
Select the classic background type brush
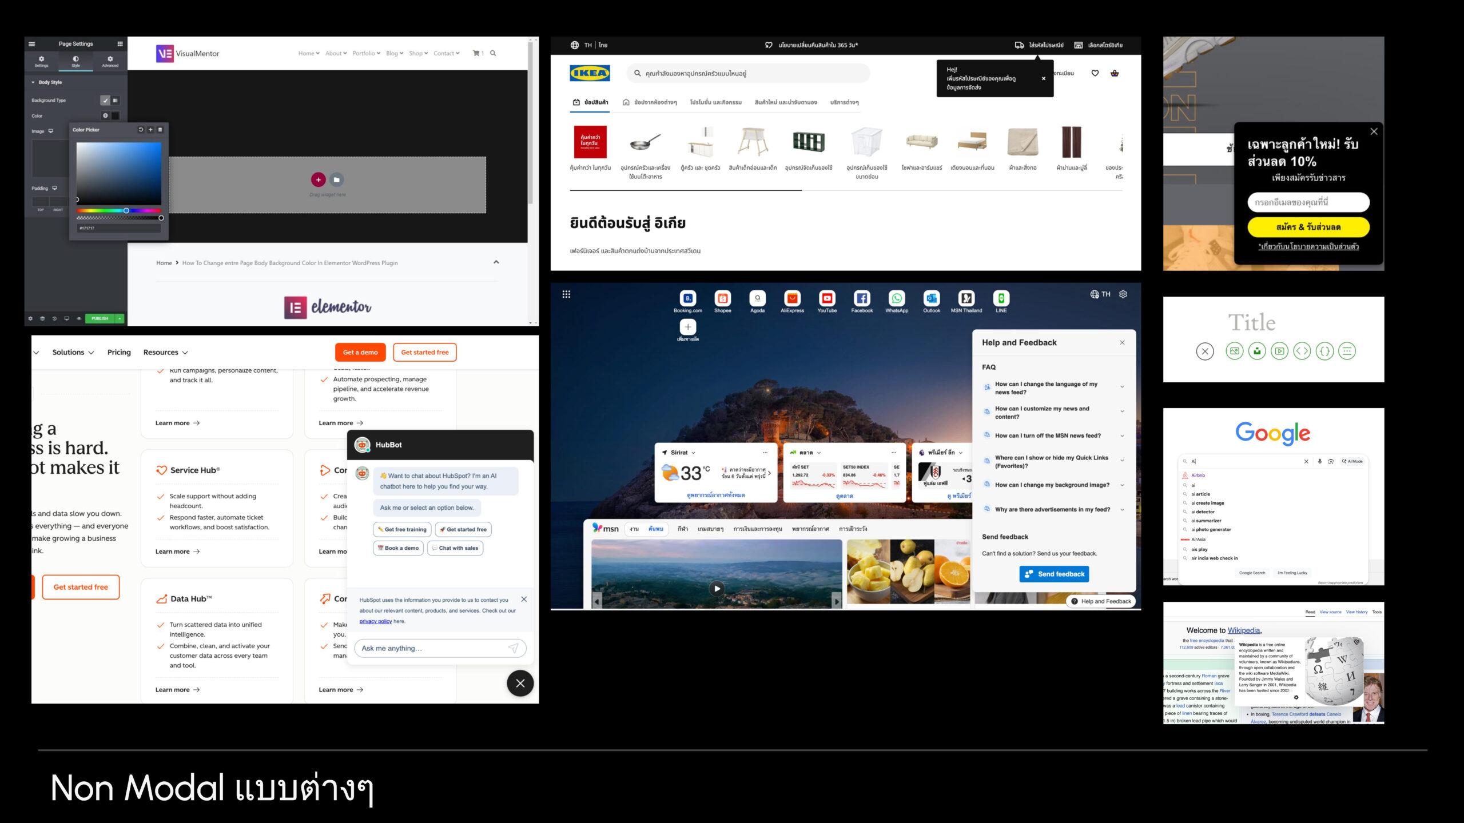click(x=105, y=101)
